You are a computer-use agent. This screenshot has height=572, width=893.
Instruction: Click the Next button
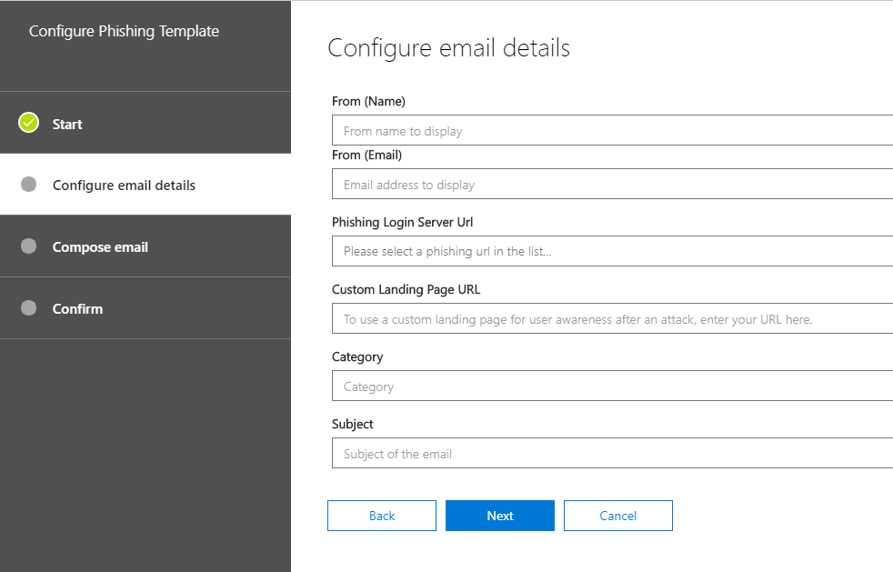point(499,515)
